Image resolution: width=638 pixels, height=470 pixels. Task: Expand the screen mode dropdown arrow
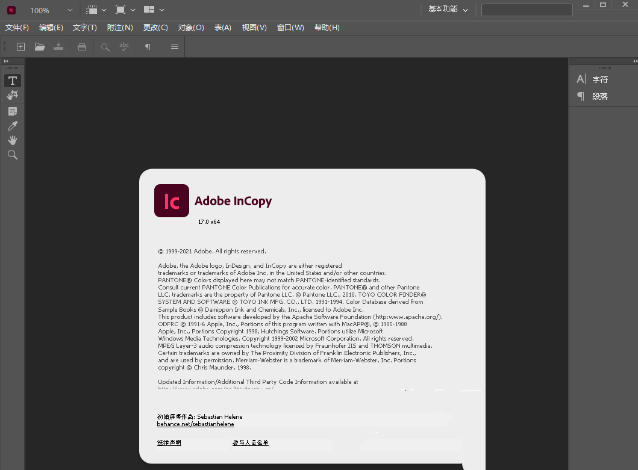coord(133,10)
